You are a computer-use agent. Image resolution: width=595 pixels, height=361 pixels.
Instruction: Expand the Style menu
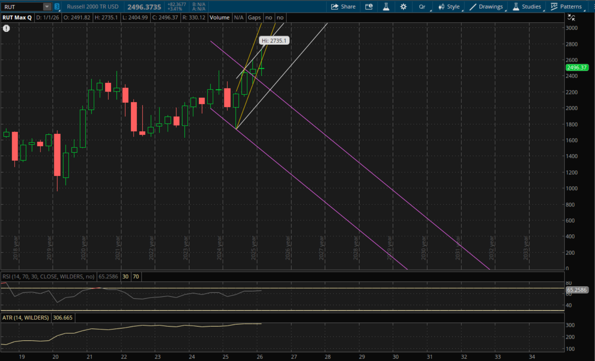pos(449,7)
